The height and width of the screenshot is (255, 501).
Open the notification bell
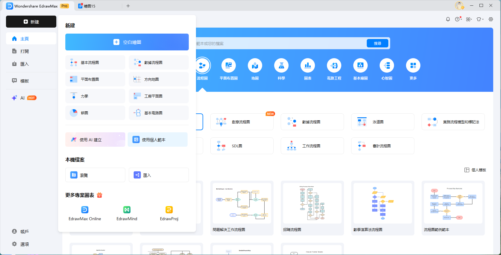click(x=448, y=19)
